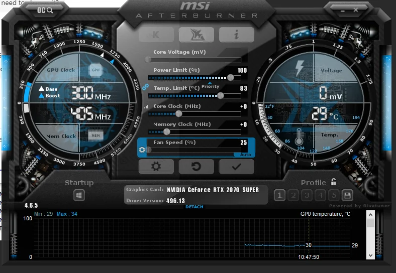Click the Priority triangle marker
Image resolution: width=396 pixels, height=273 pixels.
click(210, 83)
